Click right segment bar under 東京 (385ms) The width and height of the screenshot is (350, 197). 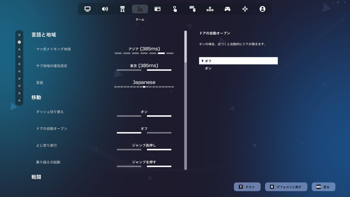pyautogui.click(x=159, y=70)
